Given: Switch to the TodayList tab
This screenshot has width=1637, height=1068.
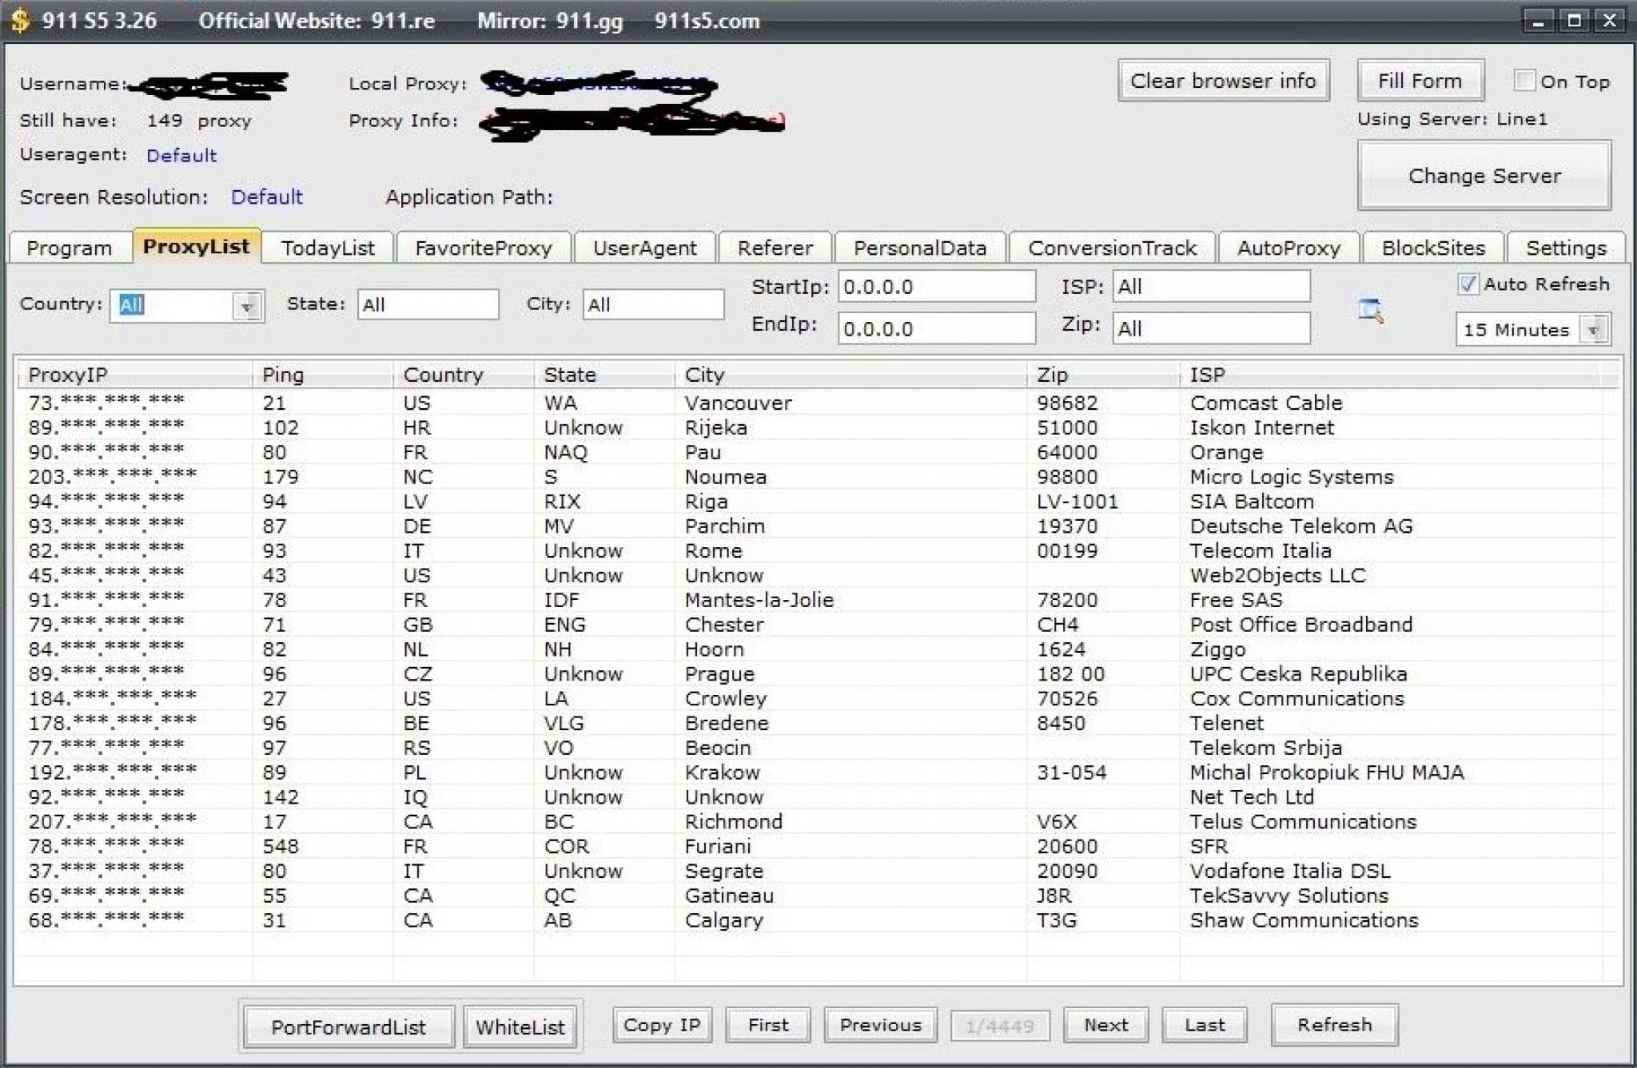Looking at the screenshot, I should pos(329,248).
